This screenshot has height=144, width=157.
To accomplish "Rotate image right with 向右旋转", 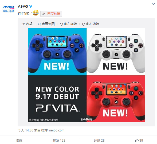I will pyautogui.click(x=91, y=24).
